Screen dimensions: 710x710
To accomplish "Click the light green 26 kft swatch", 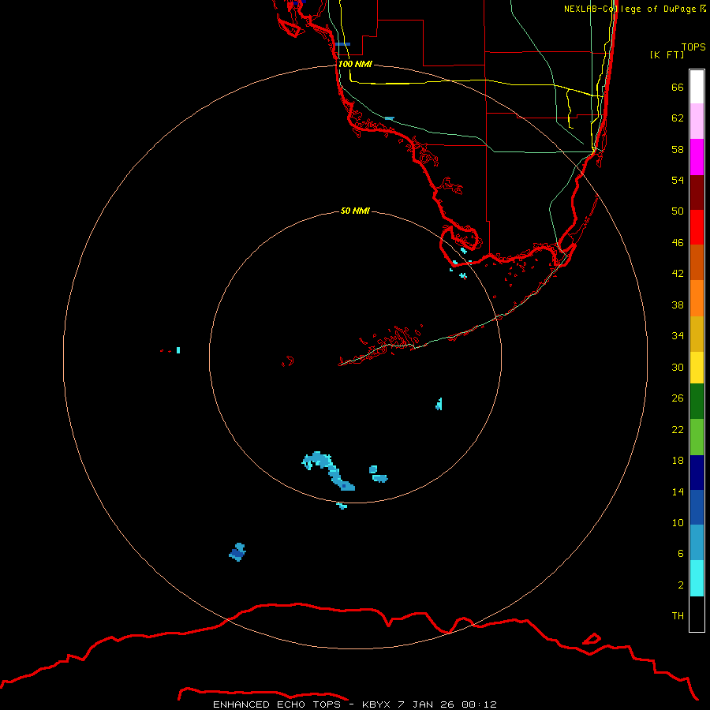I will pyautogui.click(x=697, y=437).
